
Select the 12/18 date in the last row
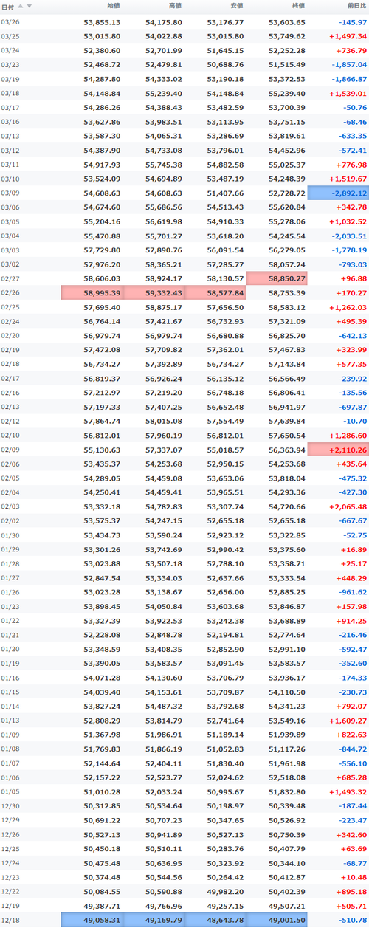click(x=10, y=921)
